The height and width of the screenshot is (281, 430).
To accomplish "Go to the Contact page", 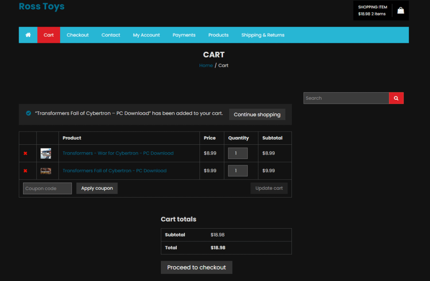I will coord(111,35).
